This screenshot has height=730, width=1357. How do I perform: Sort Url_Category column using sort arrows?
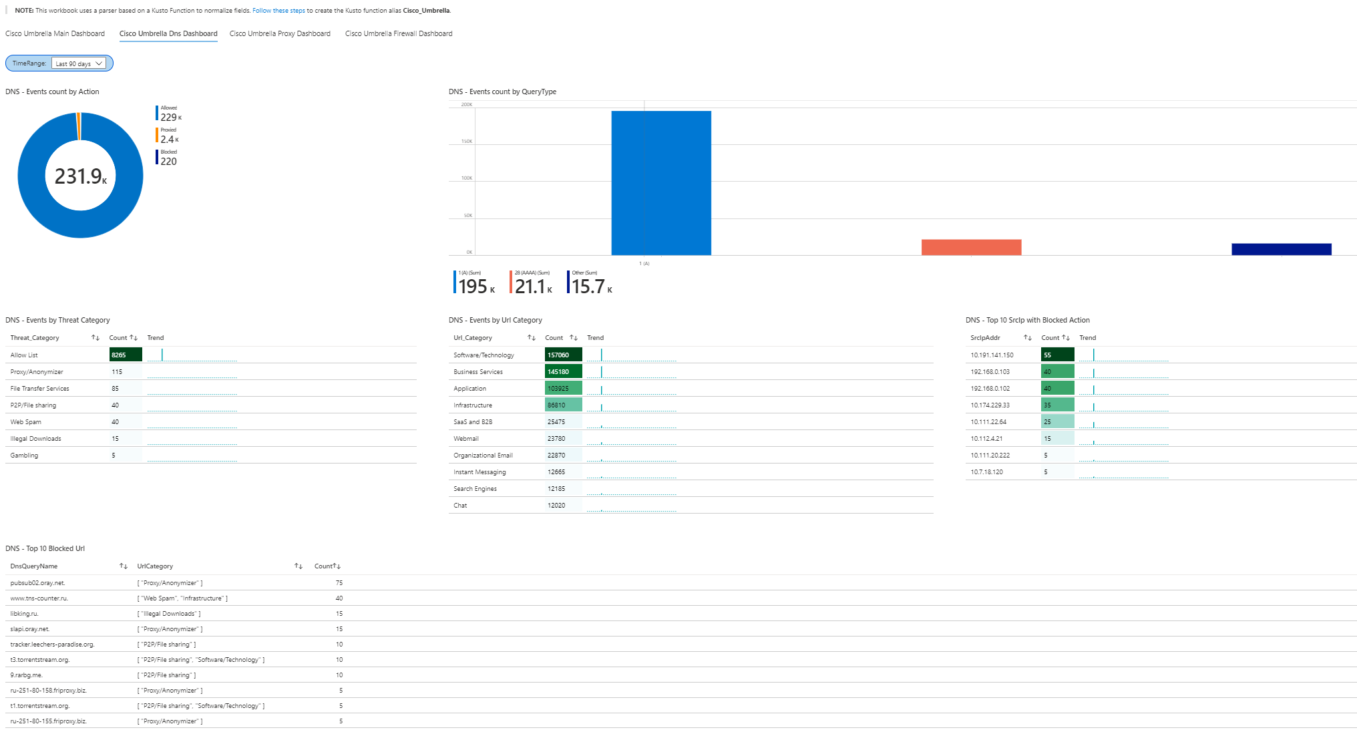pos(532,338)
